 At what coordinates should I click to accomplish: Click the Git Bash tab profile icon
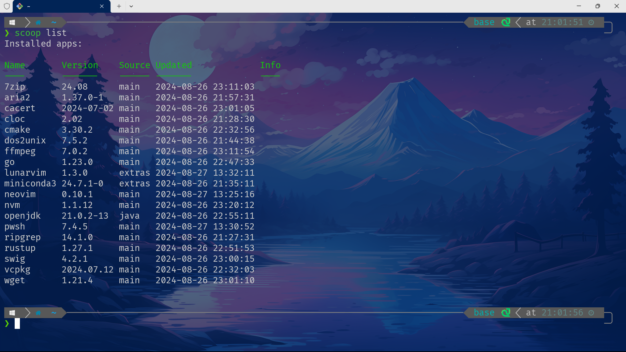coord(20,6)
